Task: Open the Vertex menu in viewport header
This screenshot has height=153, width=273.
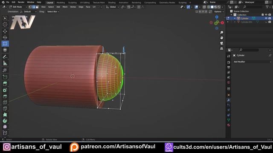Action: pos(73,7)
